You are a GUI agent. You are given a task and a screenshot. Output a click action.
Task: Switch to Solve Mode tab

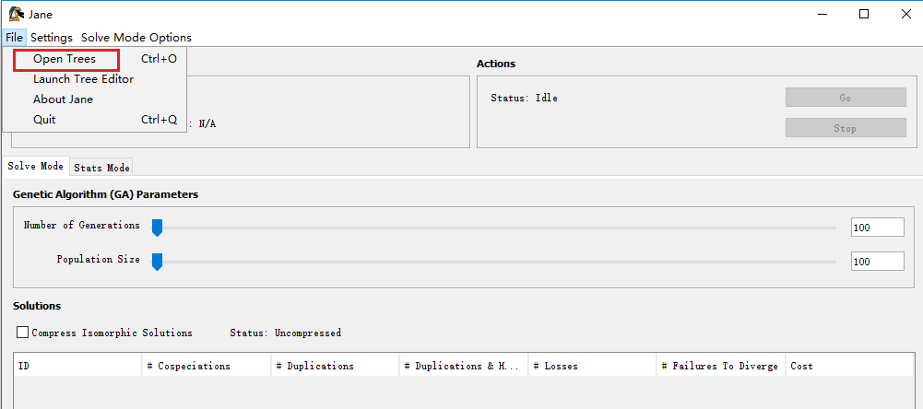[x=35, y=166]
